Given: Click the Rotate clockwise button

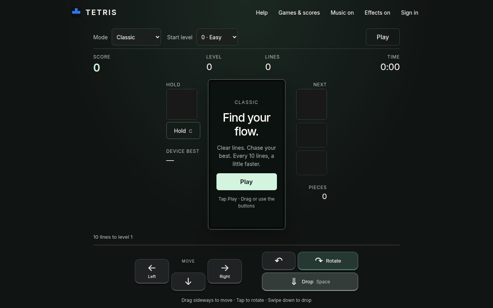Looking at the screenshot, I should pyautogui.click(x=328, y=261).
